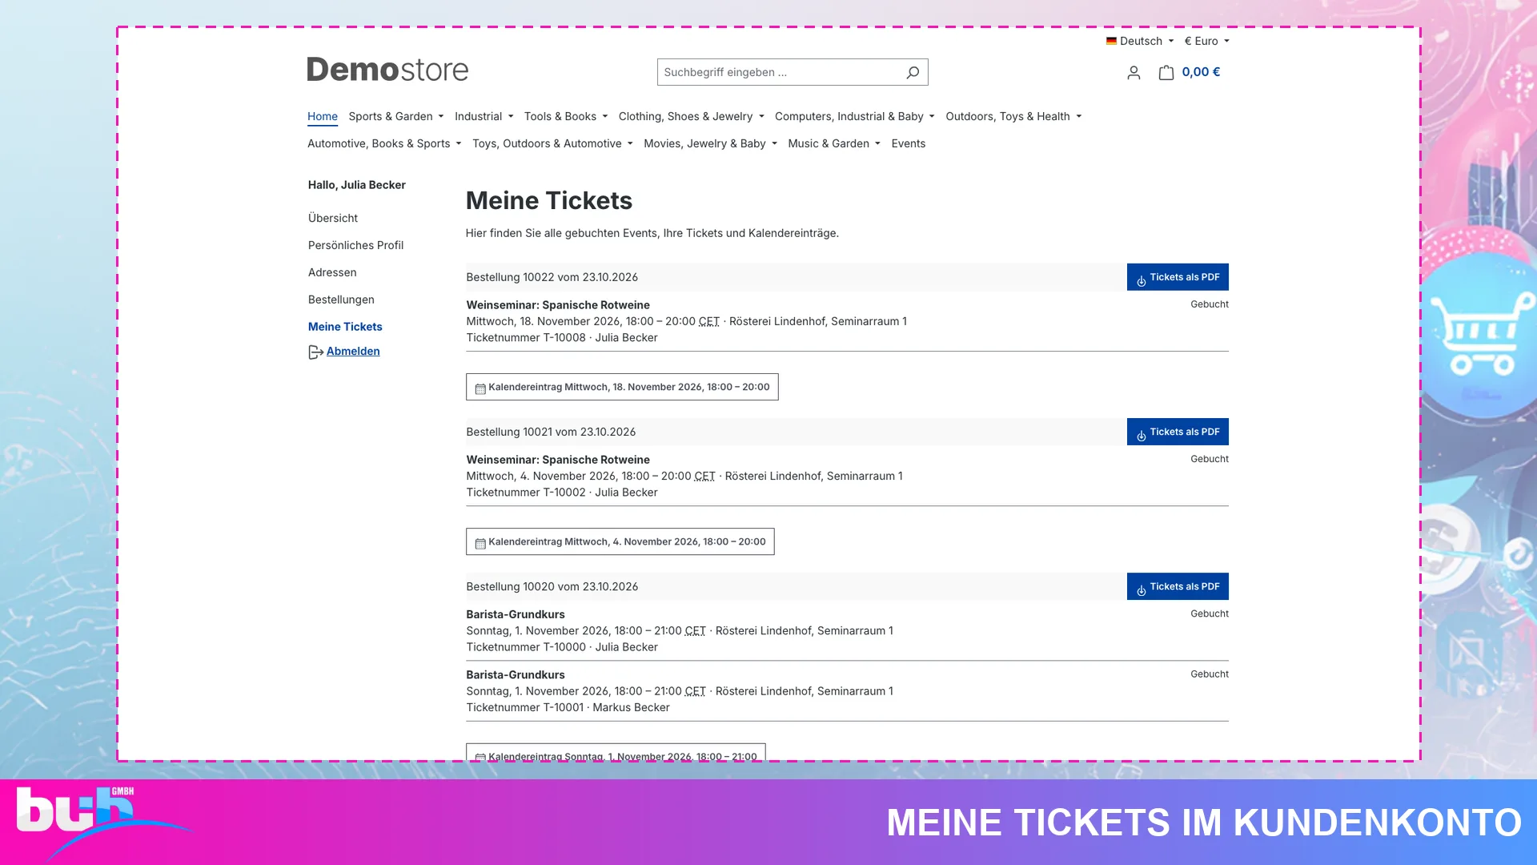Viewport: 1537px width, 865px height.
Task: Open Bestellungen in account sidebar
Action: (341, 300)
